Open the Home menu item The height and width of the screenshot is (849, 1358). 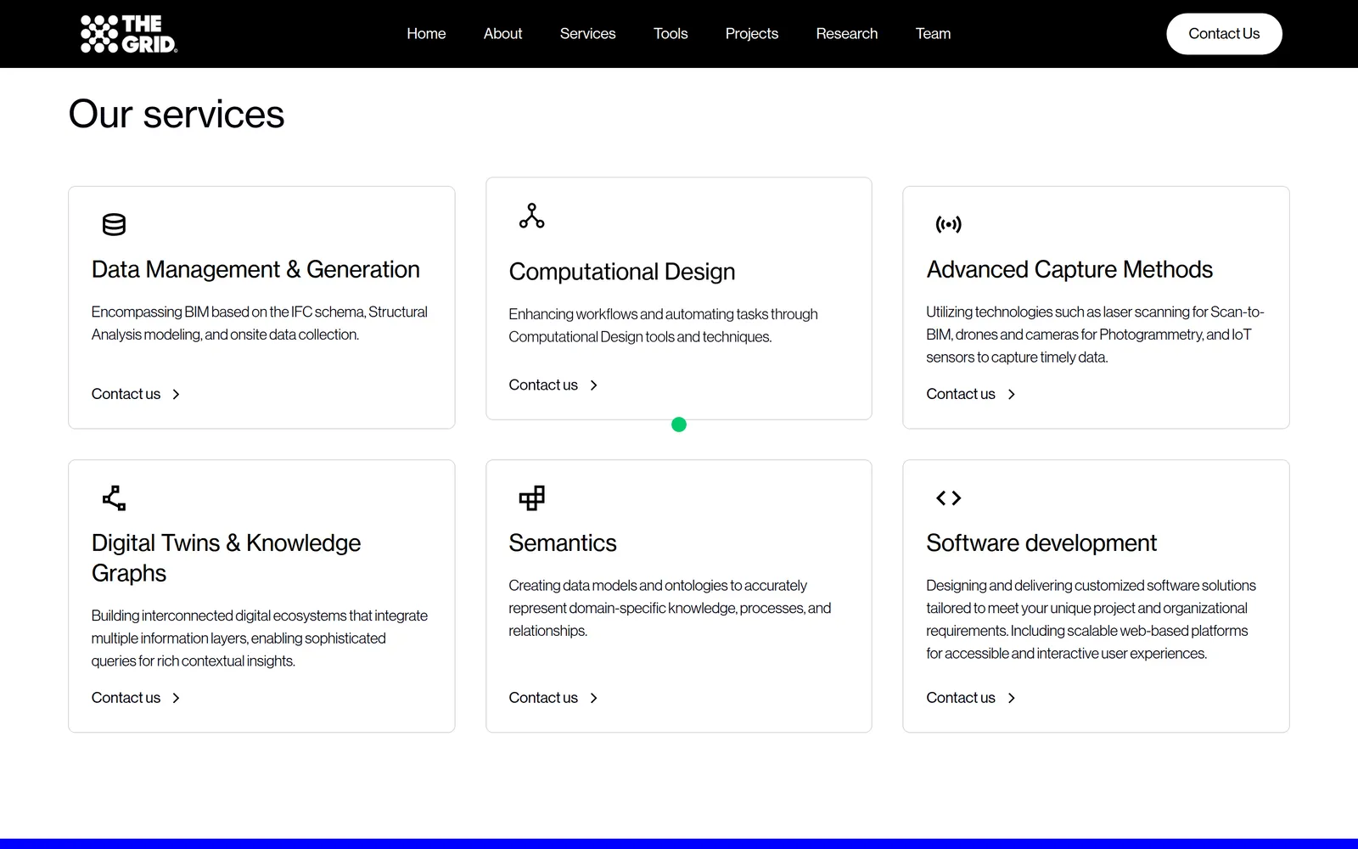click(x=426, y=34)
